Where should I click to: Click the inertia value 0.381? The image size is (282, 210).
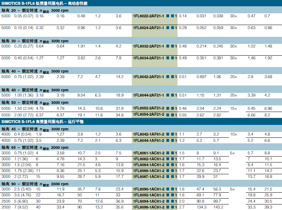coord(218,58)
